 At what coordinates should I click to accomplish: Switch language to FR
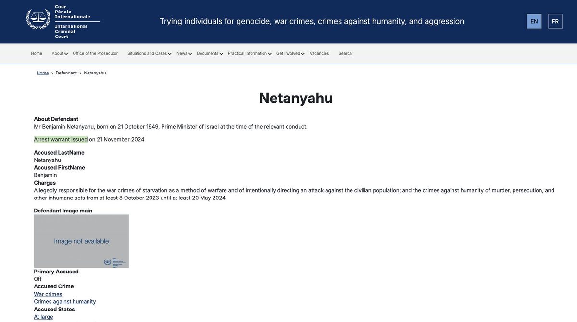pos(555,21)
